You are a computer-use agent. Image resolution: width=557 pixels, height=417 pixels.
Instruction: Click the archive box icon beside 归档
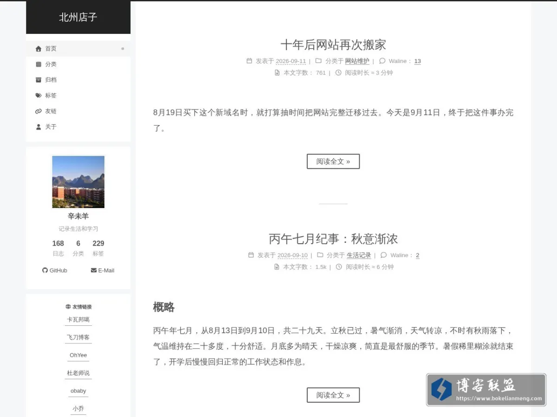tap(39, 80)
